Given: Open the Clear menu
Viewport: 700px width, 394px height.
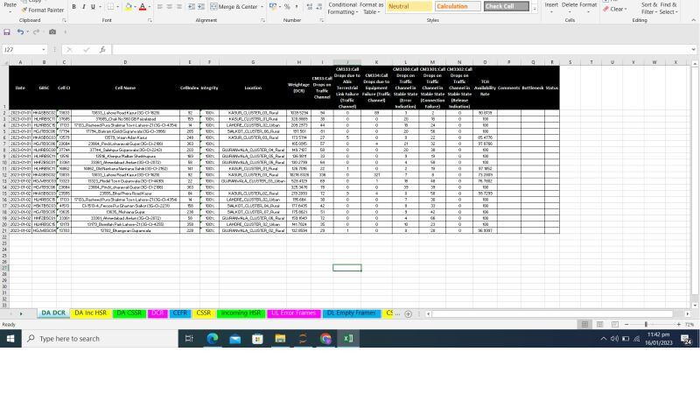Looking at the screenshot, I should pos(615,9).
